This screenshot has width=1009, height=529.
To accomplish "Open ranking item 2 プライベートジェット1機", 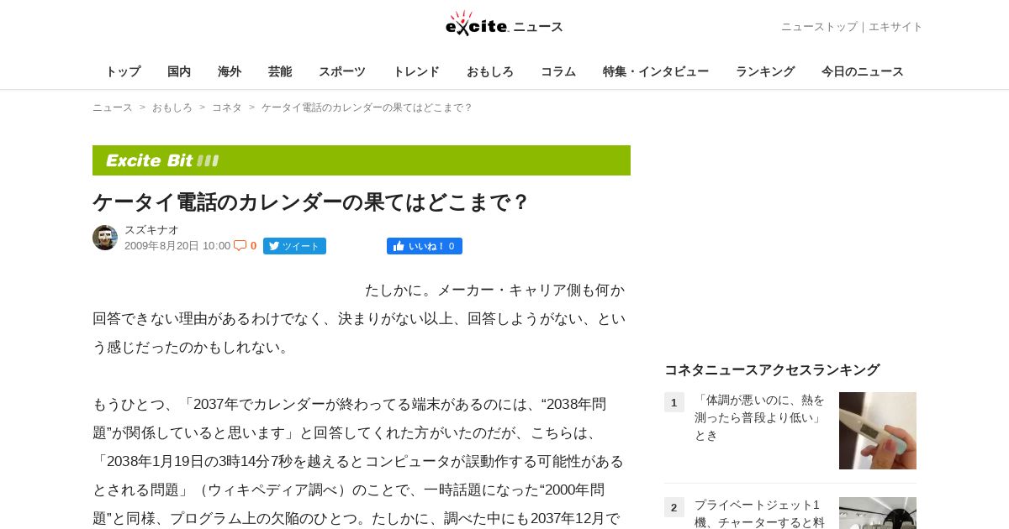I will pos(760,512).
